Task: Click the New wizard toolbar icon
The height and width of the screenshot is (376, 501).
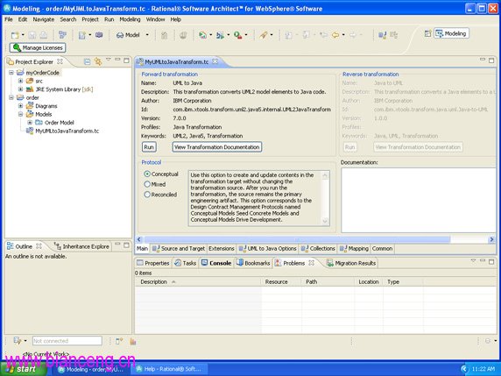Action: click(x=15, y=35)
